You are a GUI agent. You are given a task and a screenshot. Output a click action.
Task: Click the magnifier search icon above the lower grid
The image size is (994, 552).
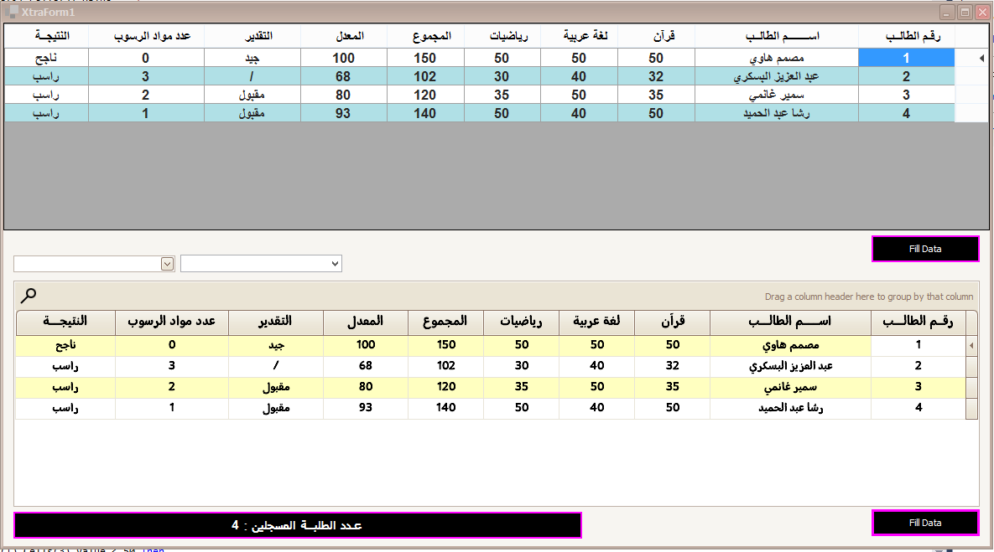pyautogui.click(x=29, y=295)
